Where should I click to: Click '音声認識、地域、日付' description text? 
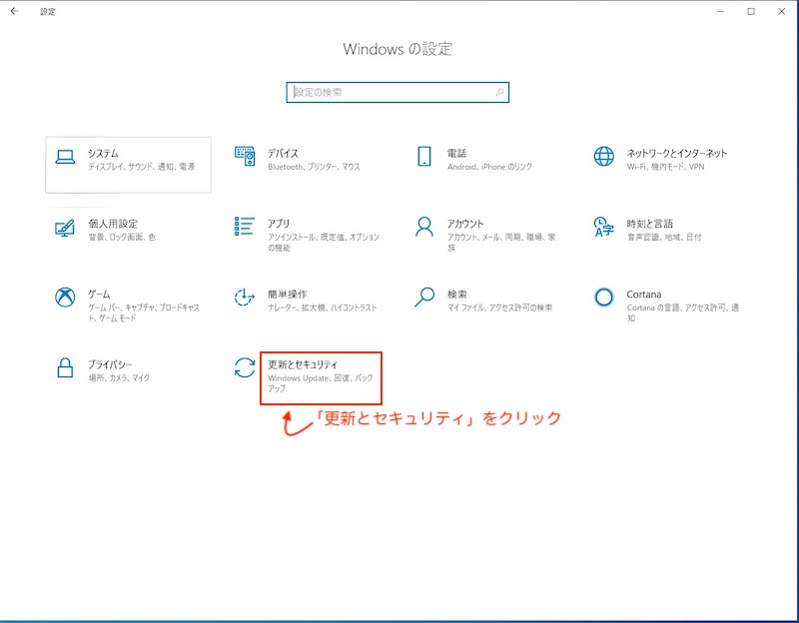664,237
